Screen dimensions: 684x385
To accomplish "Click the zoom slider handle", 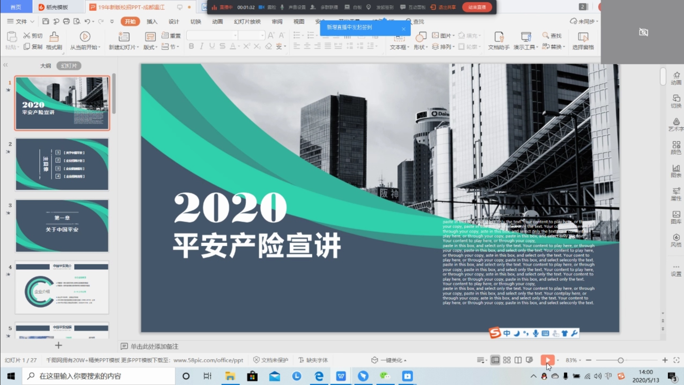I will click(621, 360).
